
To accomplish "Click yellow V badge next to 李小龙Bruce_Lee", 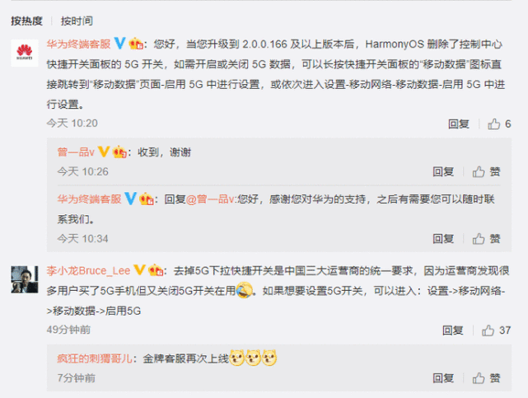I will (139, 270).
